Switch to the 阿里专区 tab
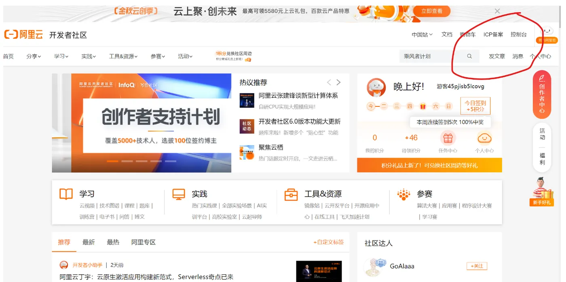The height and width of the screenshot is (282, 566). pyautogui.click(x=143, y=242)
